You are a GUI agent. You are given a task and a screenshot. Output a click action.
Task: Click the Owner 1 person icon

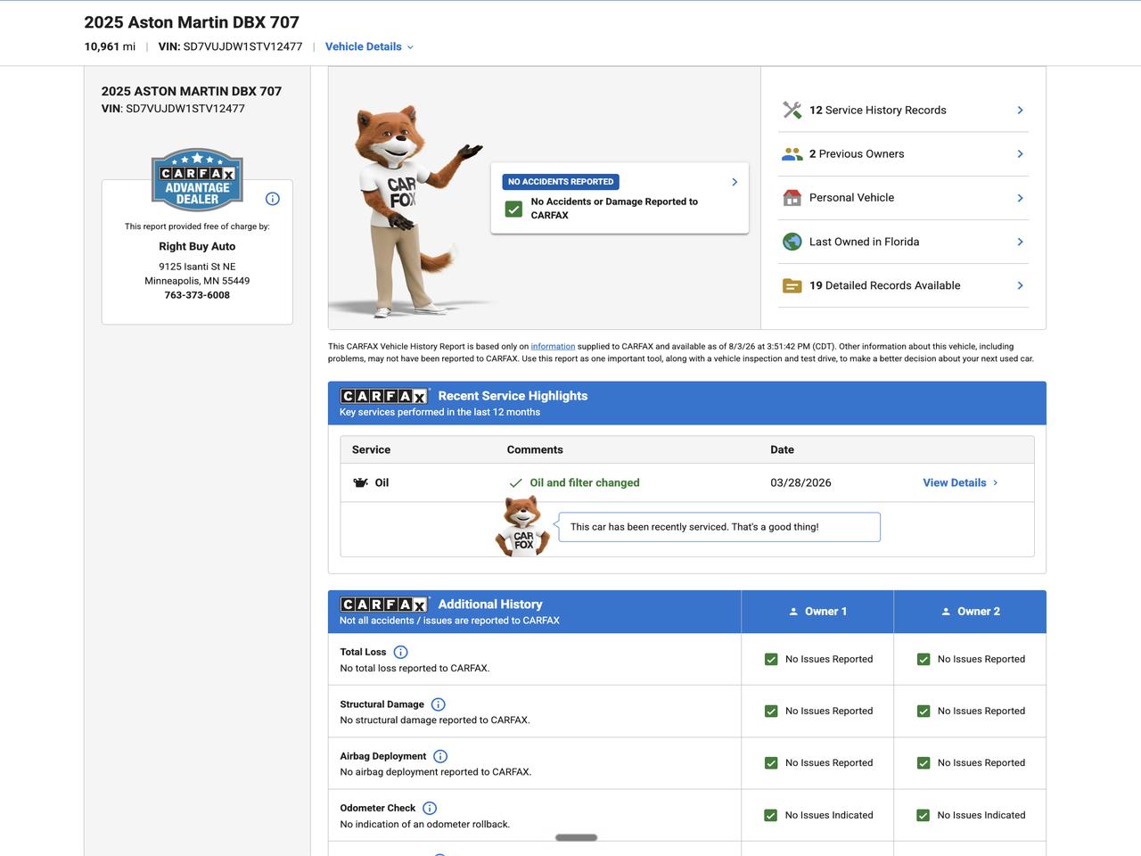[793, 612]
